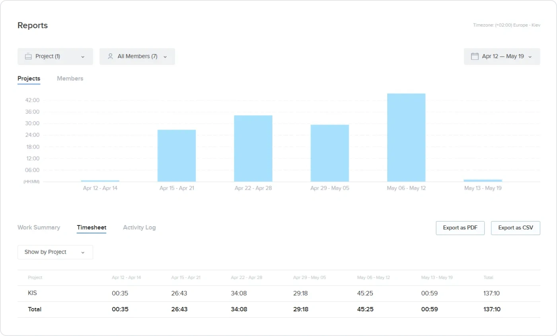The image size is (557, 336).
Task: Expand the Project (1) dropdown chevron
Action: (x=83, y=57)
